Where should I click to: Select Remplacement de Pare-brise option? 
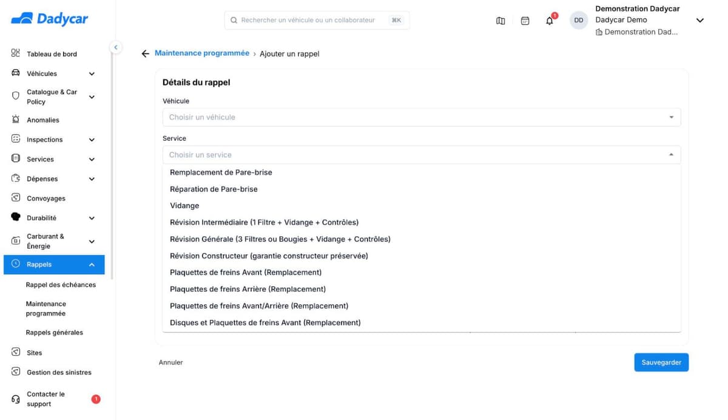point(422,172)
